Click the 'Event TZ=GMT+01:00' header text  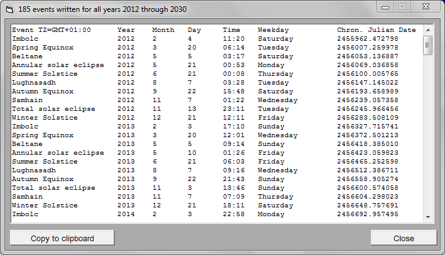[x=51, y=30]
